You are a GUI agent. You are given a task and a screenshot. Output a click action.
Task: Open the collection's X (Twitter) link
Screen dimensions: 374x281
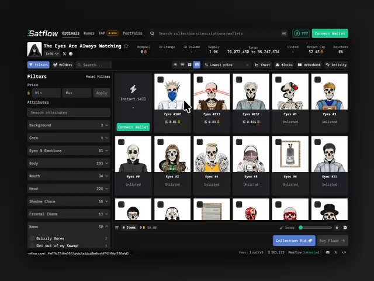pos(64,54)
